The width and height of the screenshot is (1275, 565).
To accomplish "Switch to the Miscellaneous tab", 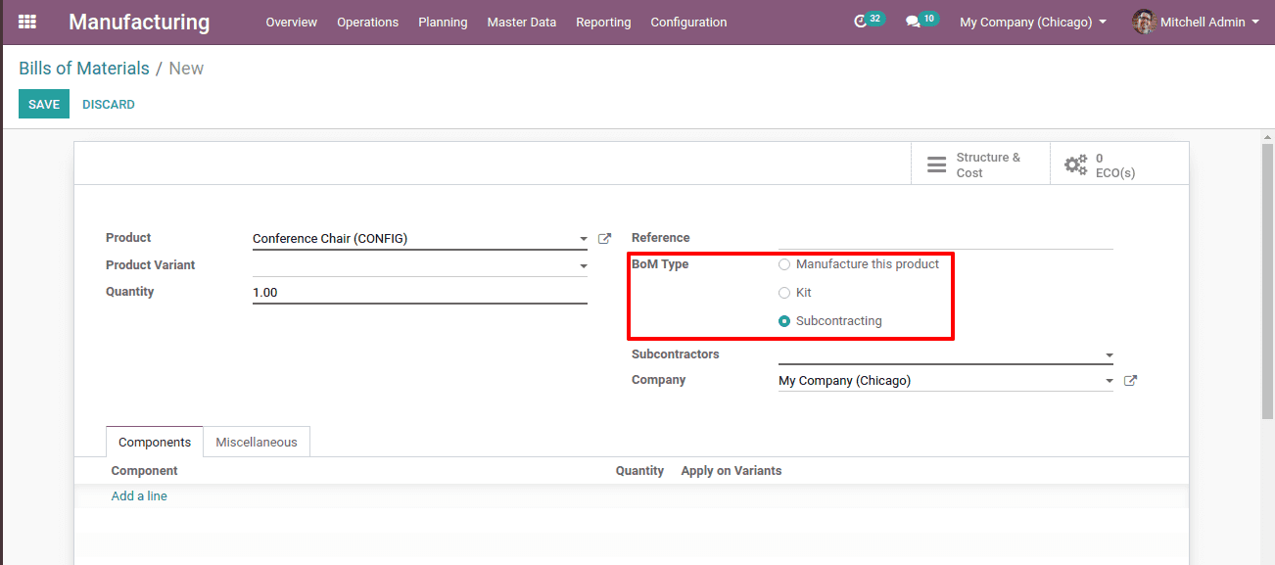I will pyautogui.click(x=257, y=442).
